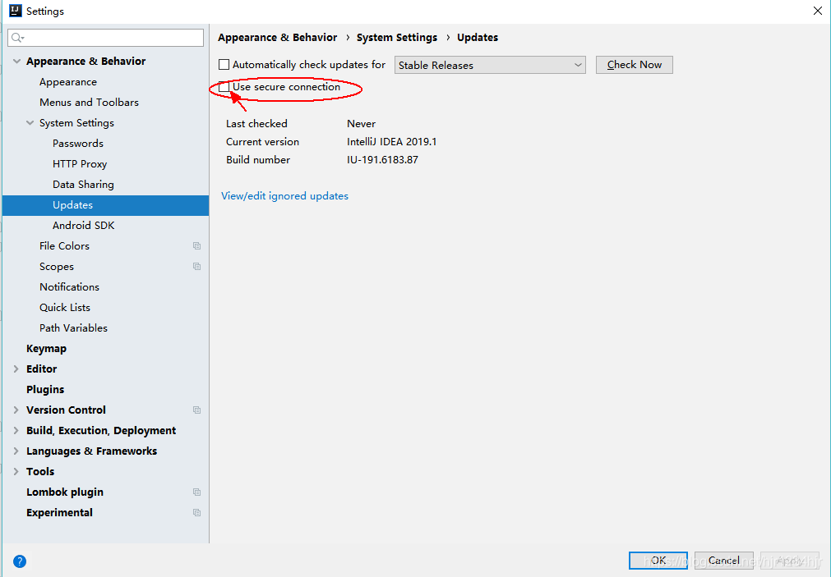Screen dimensions: 831x577
Task: Click the Check Now button
Action: click(x=635, y=65)
